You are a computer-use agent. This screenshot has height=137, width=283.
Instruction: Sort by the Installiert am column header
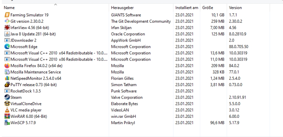tap(187, 8)
